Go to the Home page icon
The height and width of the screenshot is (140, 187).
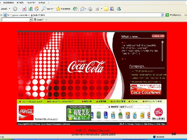coord(37,9)
